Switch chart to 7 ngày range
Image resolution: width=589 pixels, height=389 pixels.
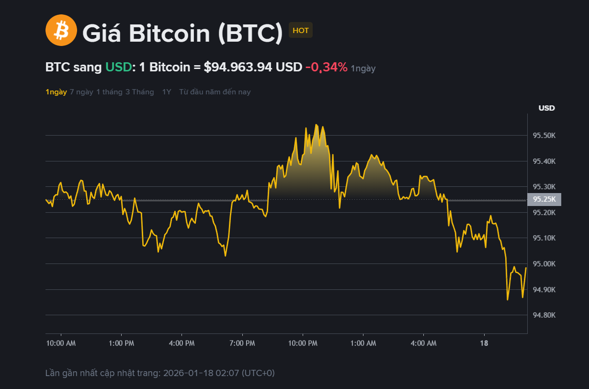click(x=81, y=92)
